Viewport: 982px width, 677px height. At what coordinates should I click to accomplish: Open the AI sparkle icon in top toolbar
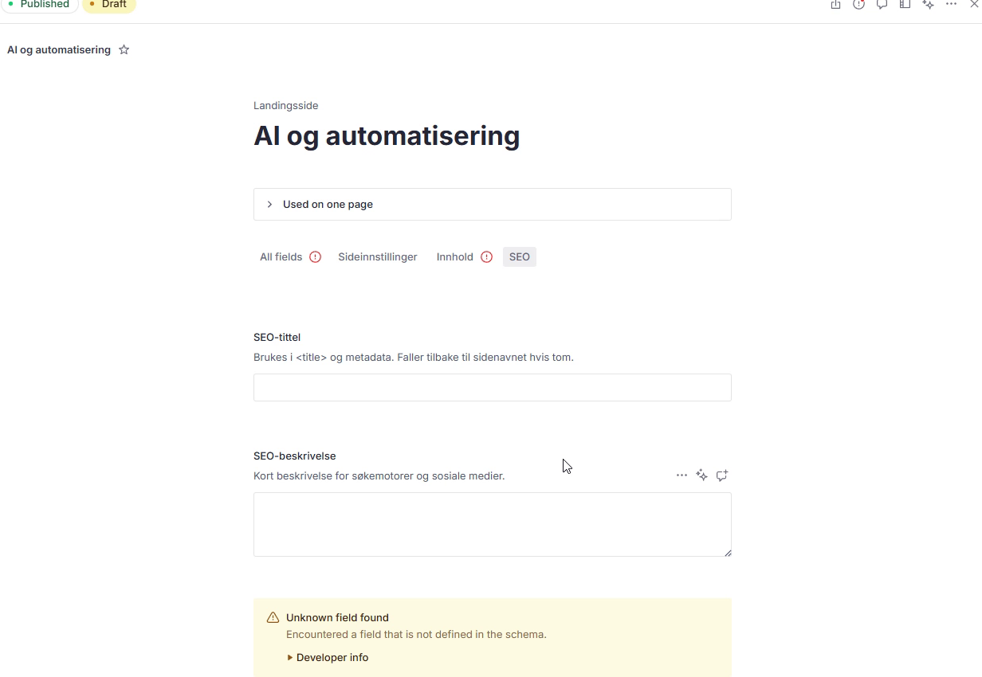pyautogui.click(x=928, y=4)
